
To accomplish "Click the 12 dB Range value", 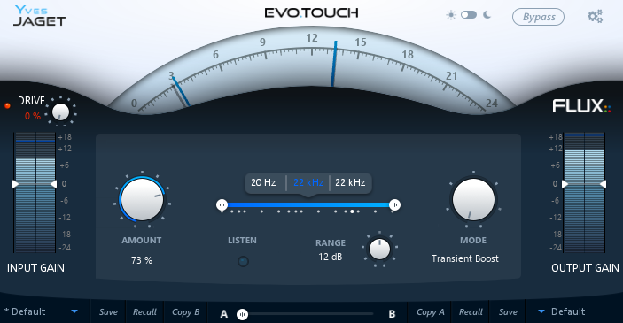I will (x=331, y=257).
